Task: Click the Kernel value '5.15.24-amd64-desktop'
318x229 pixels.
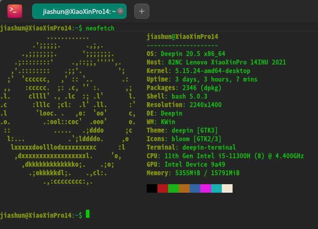Action: tap(212, 71)
